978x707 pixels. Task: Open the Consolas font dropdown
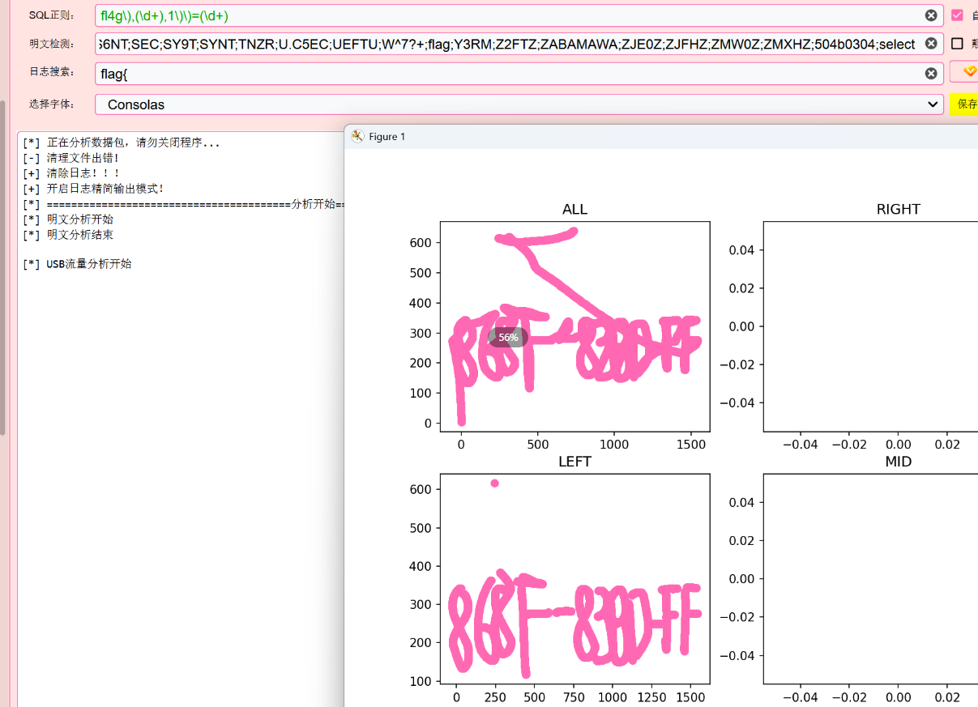(x=519, y=104)
